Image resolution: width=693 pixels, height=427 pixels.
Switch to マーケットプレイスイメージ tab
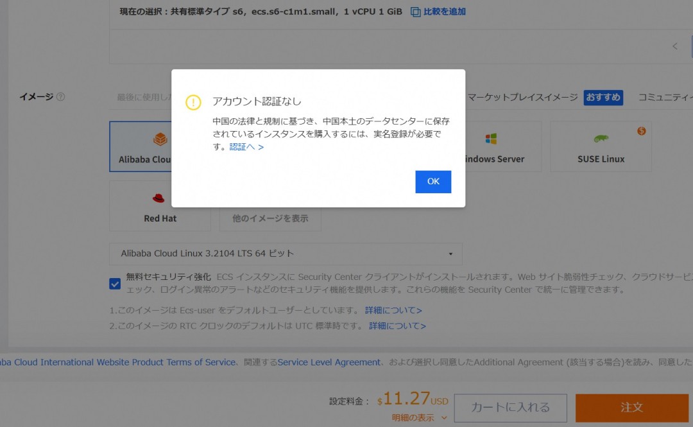522,97
